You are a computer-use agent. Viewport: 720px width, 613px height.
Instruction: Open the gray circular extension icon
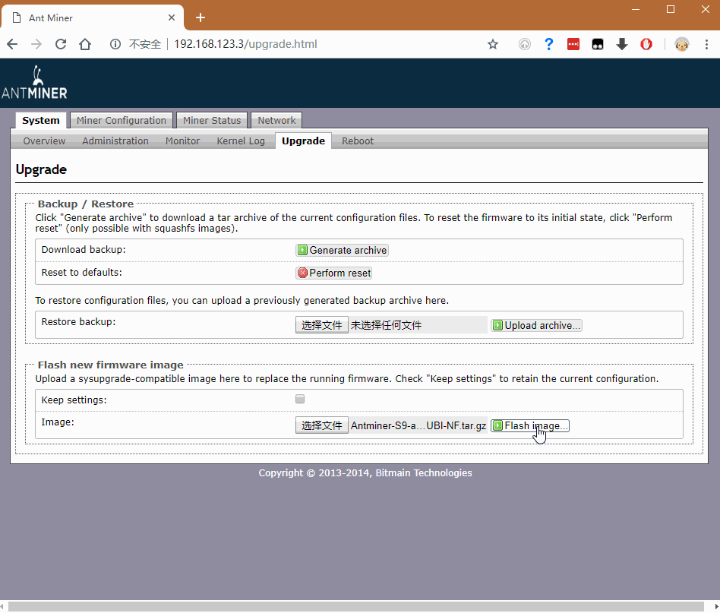tap(524, 44)
